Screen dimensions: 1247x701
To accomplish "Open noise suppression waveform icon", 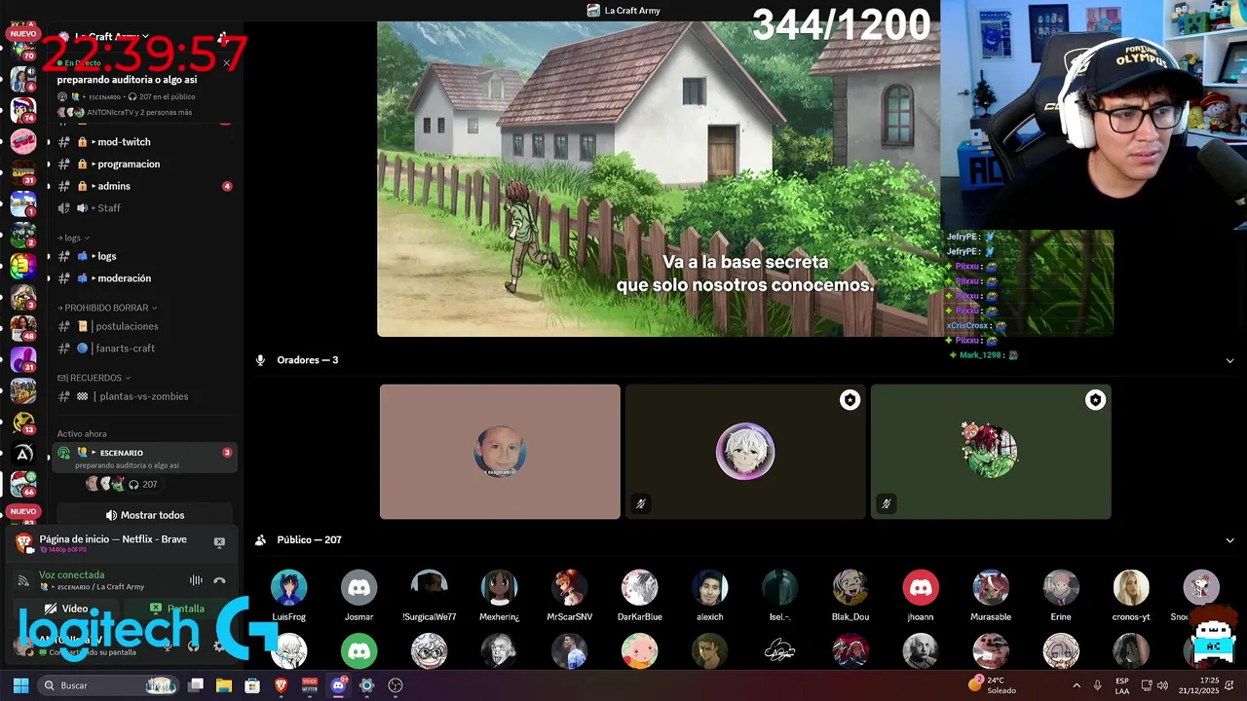I will 196,581.
